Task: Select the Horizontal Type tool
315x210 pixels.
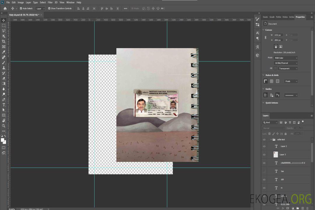Action: point(4,105)
